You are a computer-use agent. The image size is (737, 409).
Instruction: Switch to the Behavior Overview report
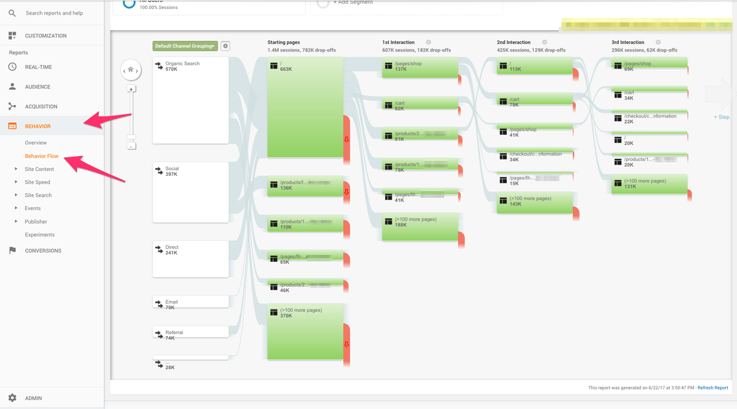tap(35, 142)
